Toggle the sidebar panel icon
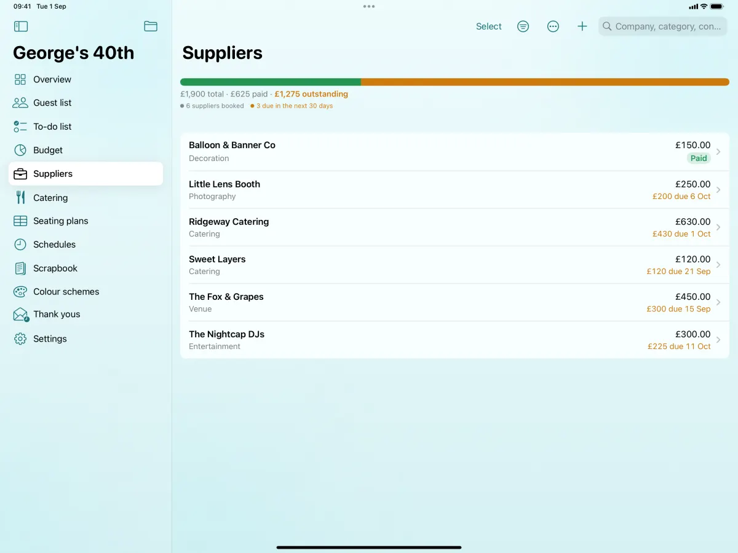This screenshot has height=553, width=738. 21,26
